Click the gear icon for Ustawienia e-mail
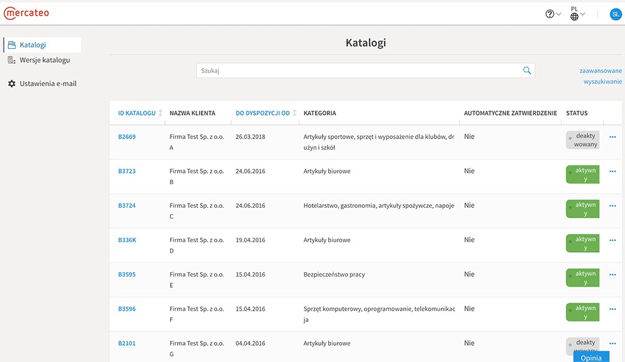 [x=11, y=84]
